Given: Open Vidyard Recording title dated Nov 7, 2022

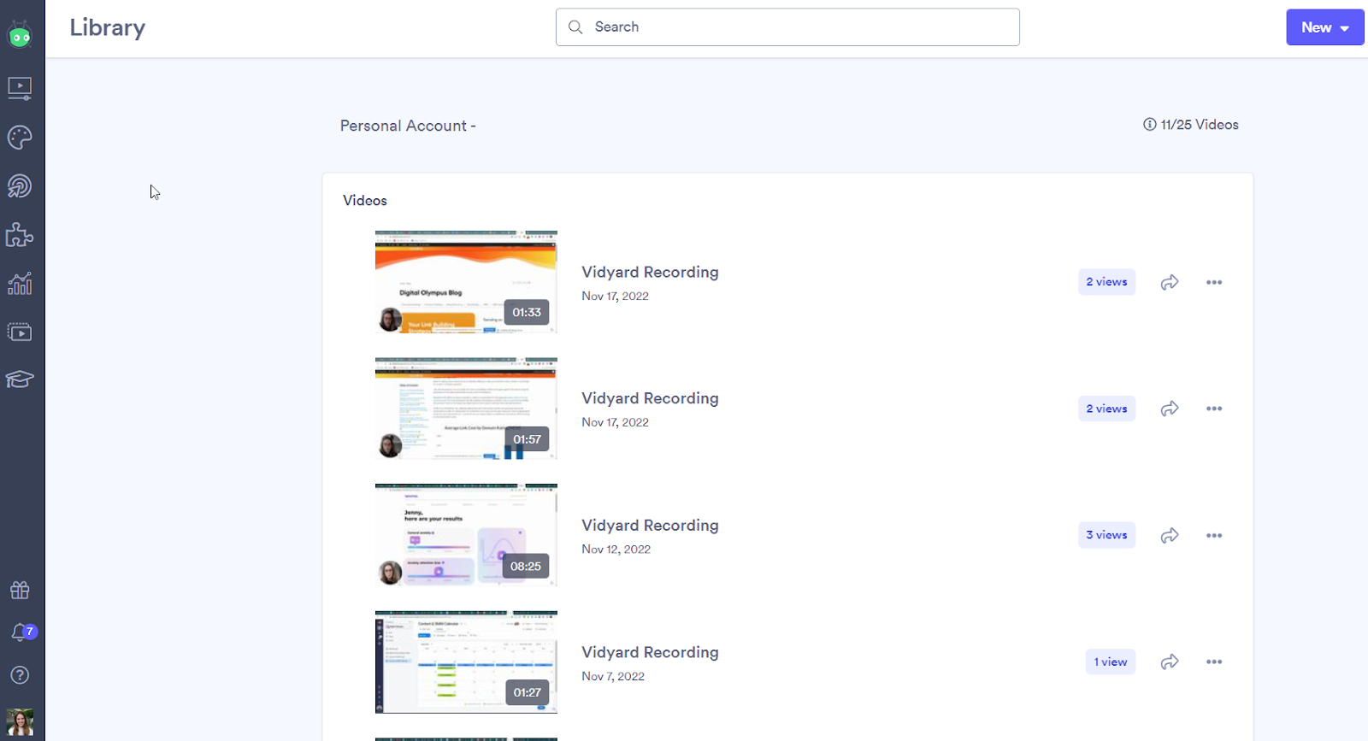Looking at the screenshot, I should [650, 652].
